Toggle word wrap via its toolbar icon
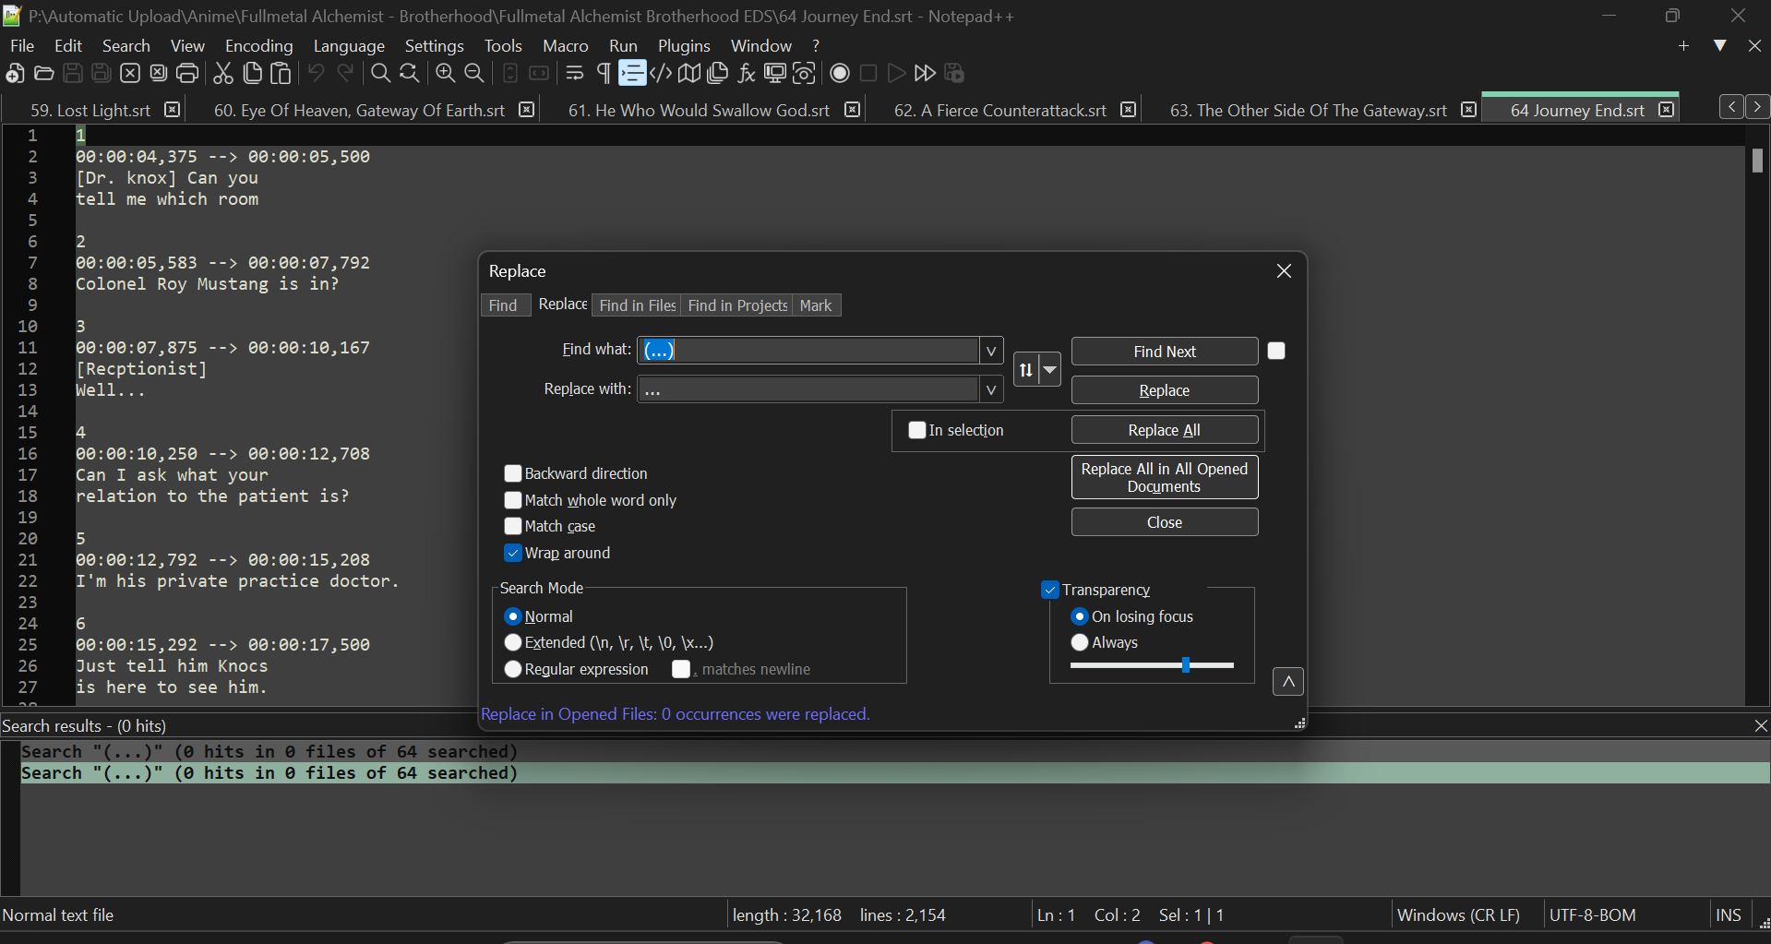This screenshot has width=1771, height=944. tap(573, 74)
